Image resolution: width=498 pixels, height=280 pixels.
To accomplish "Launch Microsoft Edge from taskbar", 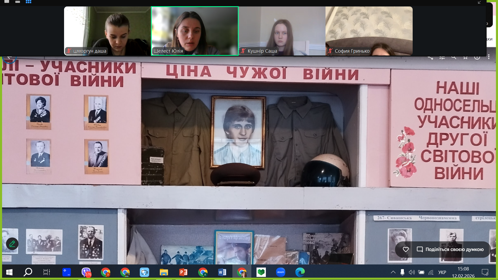I will point(300,272).
